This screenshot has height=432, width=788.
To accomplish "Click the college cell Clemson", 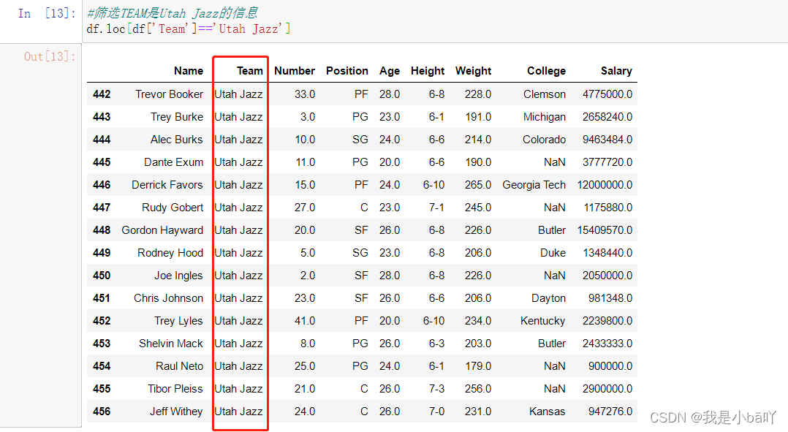I will 545,94.
